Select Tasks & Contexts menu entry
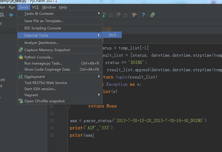This screenshot has width=222, height=152. (x=60, y=14)
